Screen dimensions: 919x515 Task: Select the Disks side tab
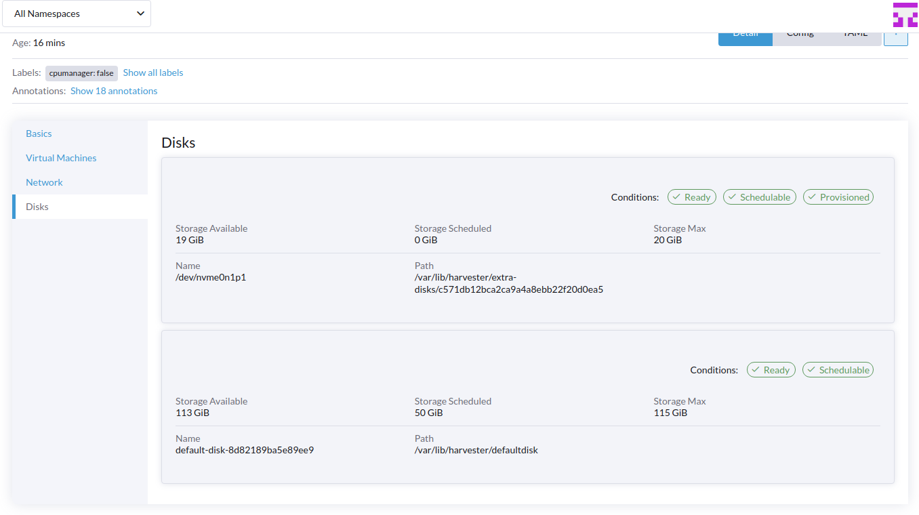80,207
